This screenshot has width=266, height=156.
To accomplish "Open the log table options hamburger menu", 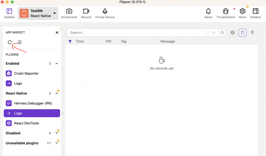I will pyautogui.click(x=252, y=32).
